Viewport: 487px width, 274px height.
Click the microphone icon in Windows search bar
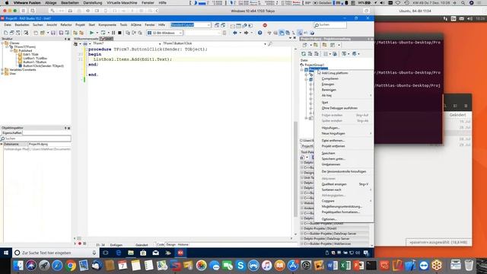94,253
